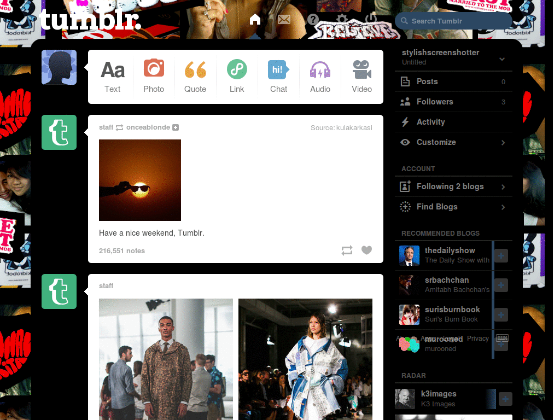The height and width of the screenshot is (420, 560).
Task: Follow k3images with the plus button
Action: (x=505, y=399)
